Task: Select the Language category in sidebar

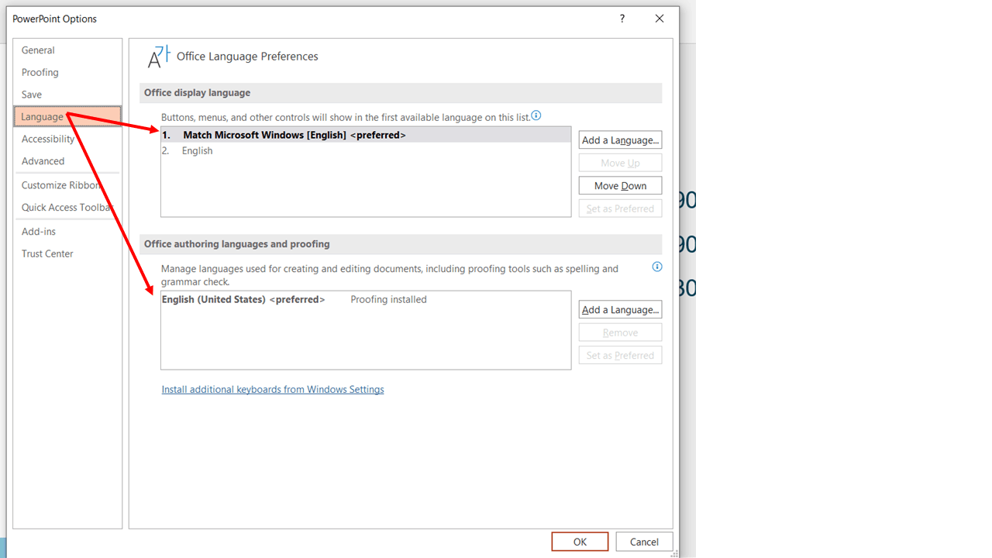Action: pyautogui.click(x=67, y=117)
